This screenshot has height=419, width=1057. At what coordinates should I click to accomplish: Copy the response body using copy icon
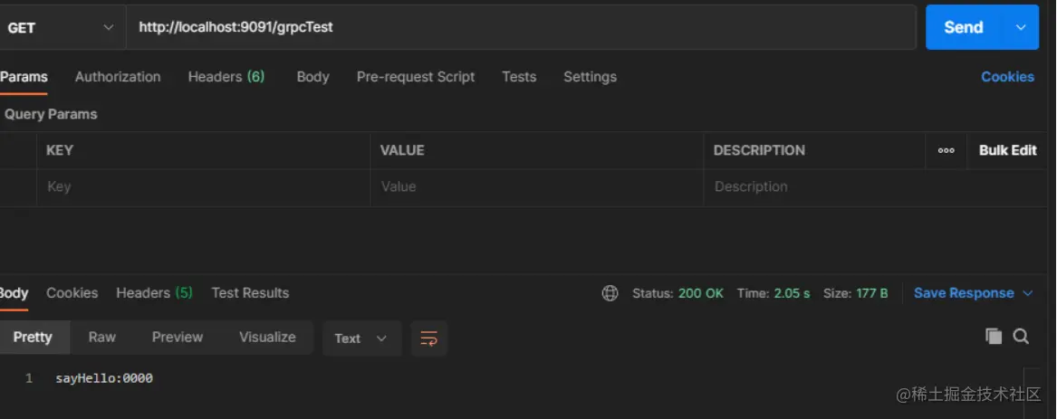click(994, 337)
